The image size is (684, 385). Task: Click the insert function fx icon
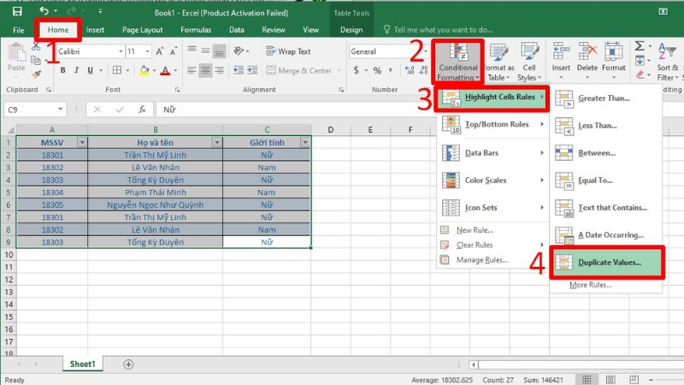(142, 110)
